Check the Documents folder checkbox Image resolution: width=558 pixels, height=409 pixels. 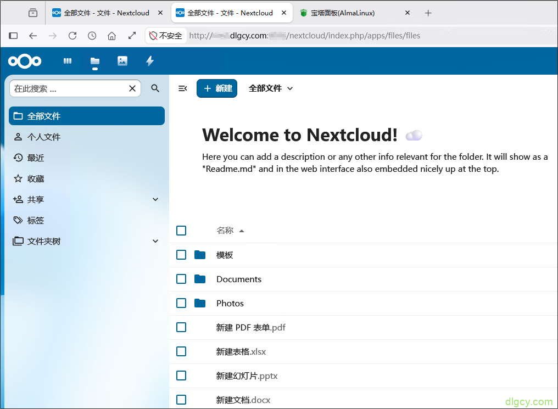[x=181, y=279]
